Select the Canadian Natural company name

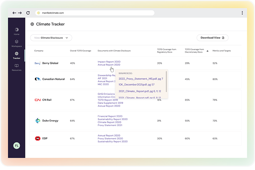(x=53, y=79)
